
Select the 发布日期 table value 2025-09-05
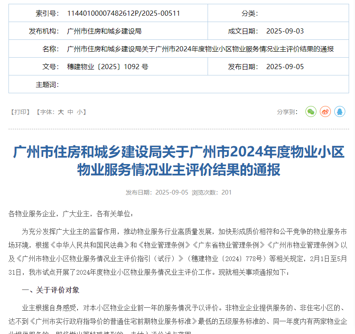[285, 67]
